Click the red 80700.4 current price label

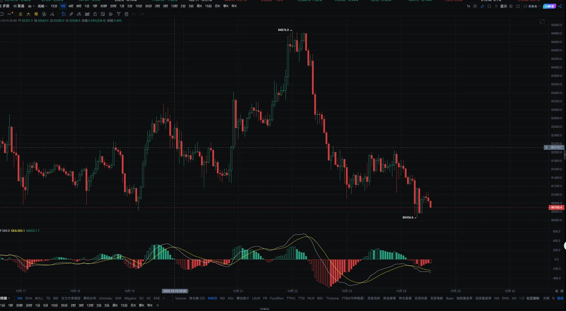(556, 207)
